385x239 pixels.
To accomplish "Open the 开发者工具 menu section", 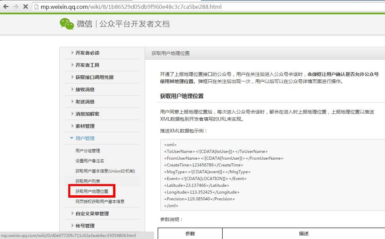I will point(87,65).
